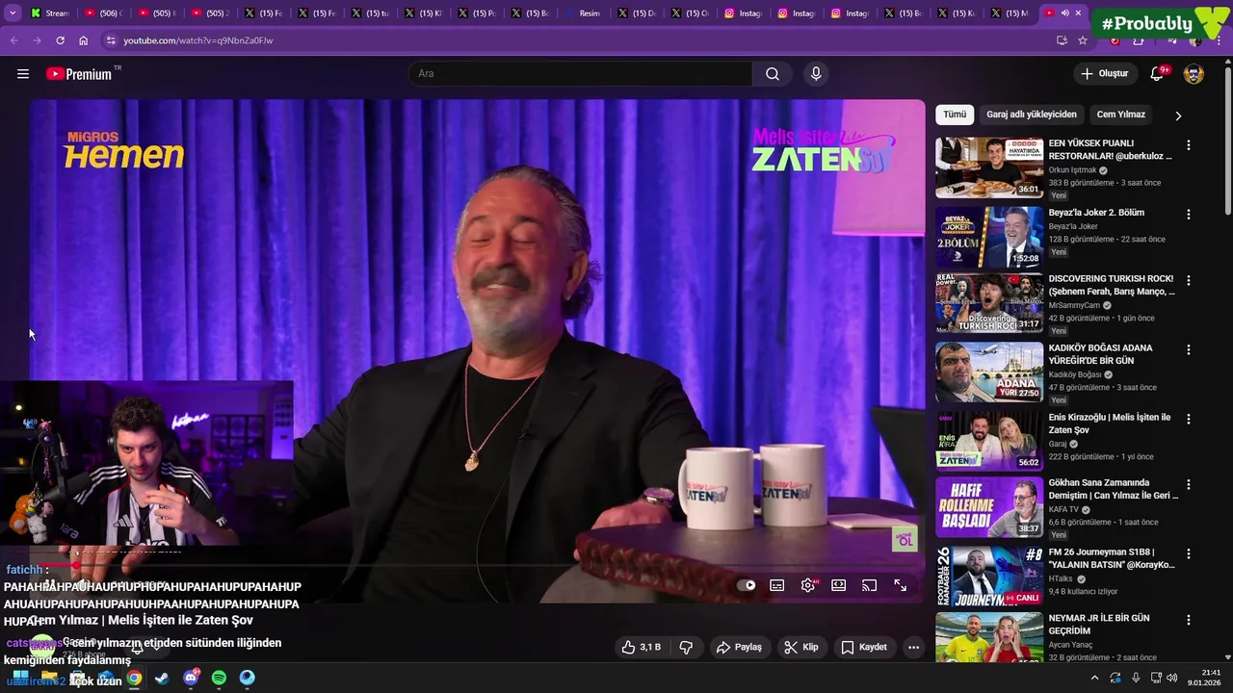This screenshot has width=1233, height=693.
Task: Switch to the Resim browser tab
Action: tap(588, 13)
